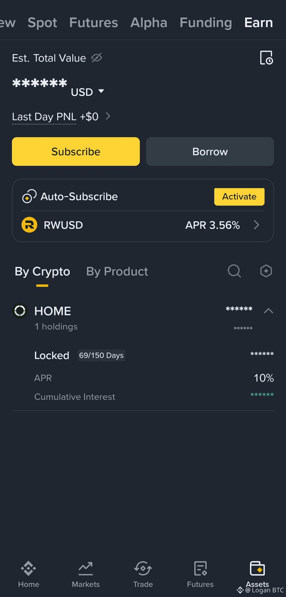The width and height of the screenshot is (286, 597).
Task: Tap the Borrow button
Action: (210, 152)
